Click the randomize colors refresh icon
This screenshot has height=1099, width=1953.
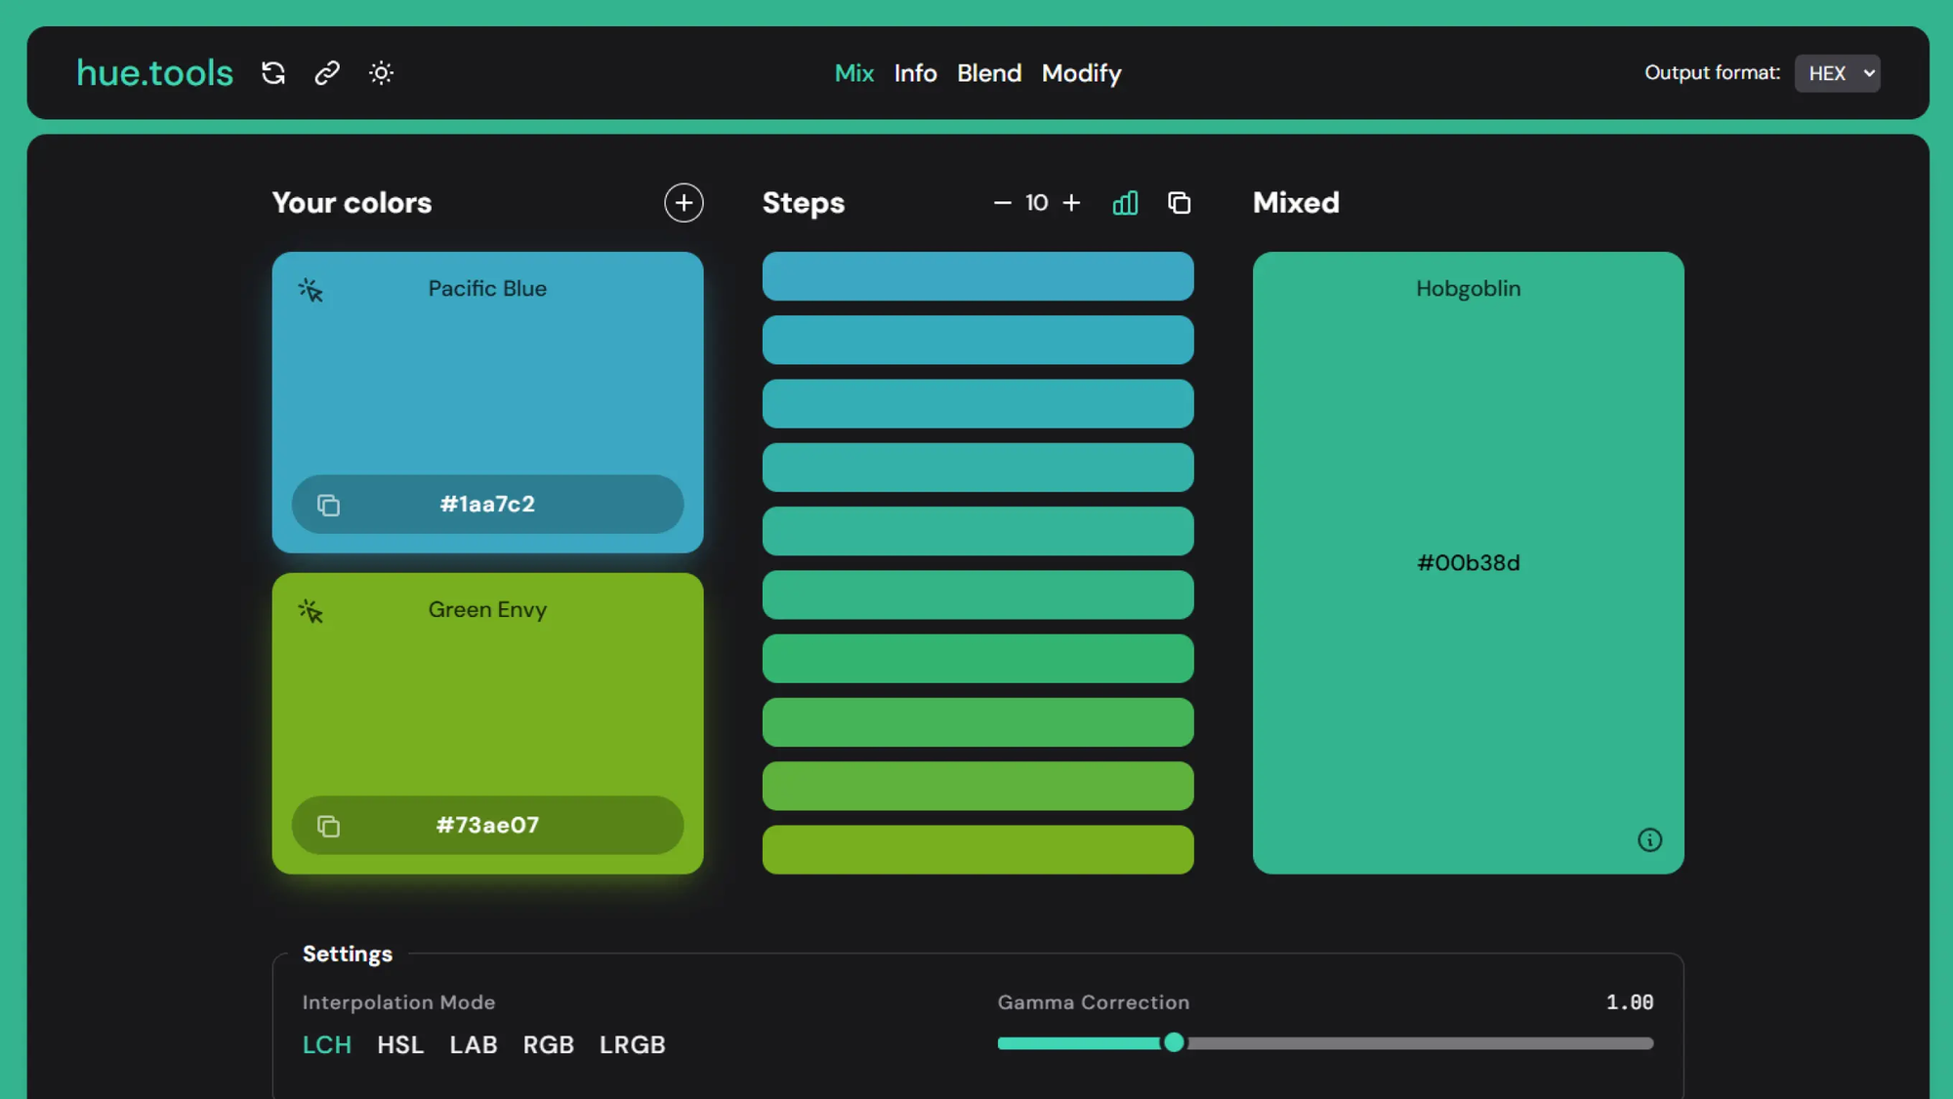[x=273, y=73]
